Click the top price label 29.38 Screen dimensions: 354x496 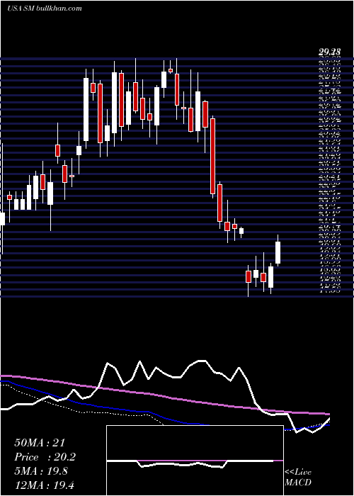329,53
